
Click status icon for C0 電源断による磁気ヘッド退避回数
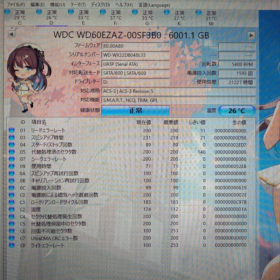click(12, 195)
